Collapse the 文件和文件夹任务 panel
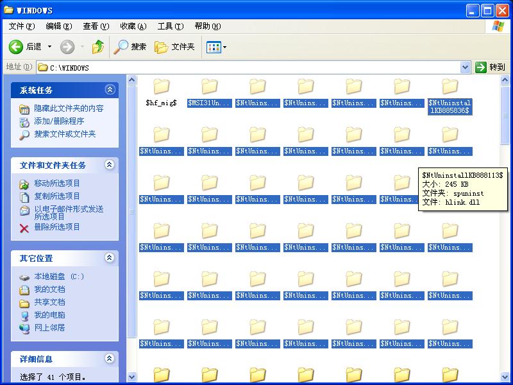This screenshot has height=385, width=513. click(110, 164)
